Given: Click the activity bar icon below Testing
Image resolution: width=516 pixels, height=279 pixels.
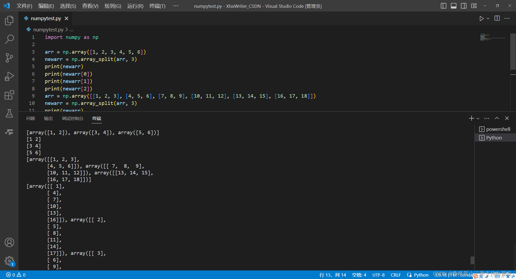Looking at the screenshot, I should click(x=9, y=132).
